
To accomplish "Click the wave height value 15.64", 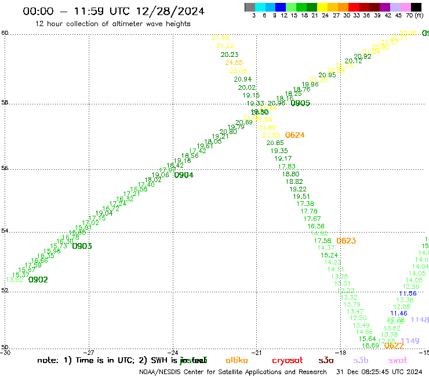I will (367, 339).
